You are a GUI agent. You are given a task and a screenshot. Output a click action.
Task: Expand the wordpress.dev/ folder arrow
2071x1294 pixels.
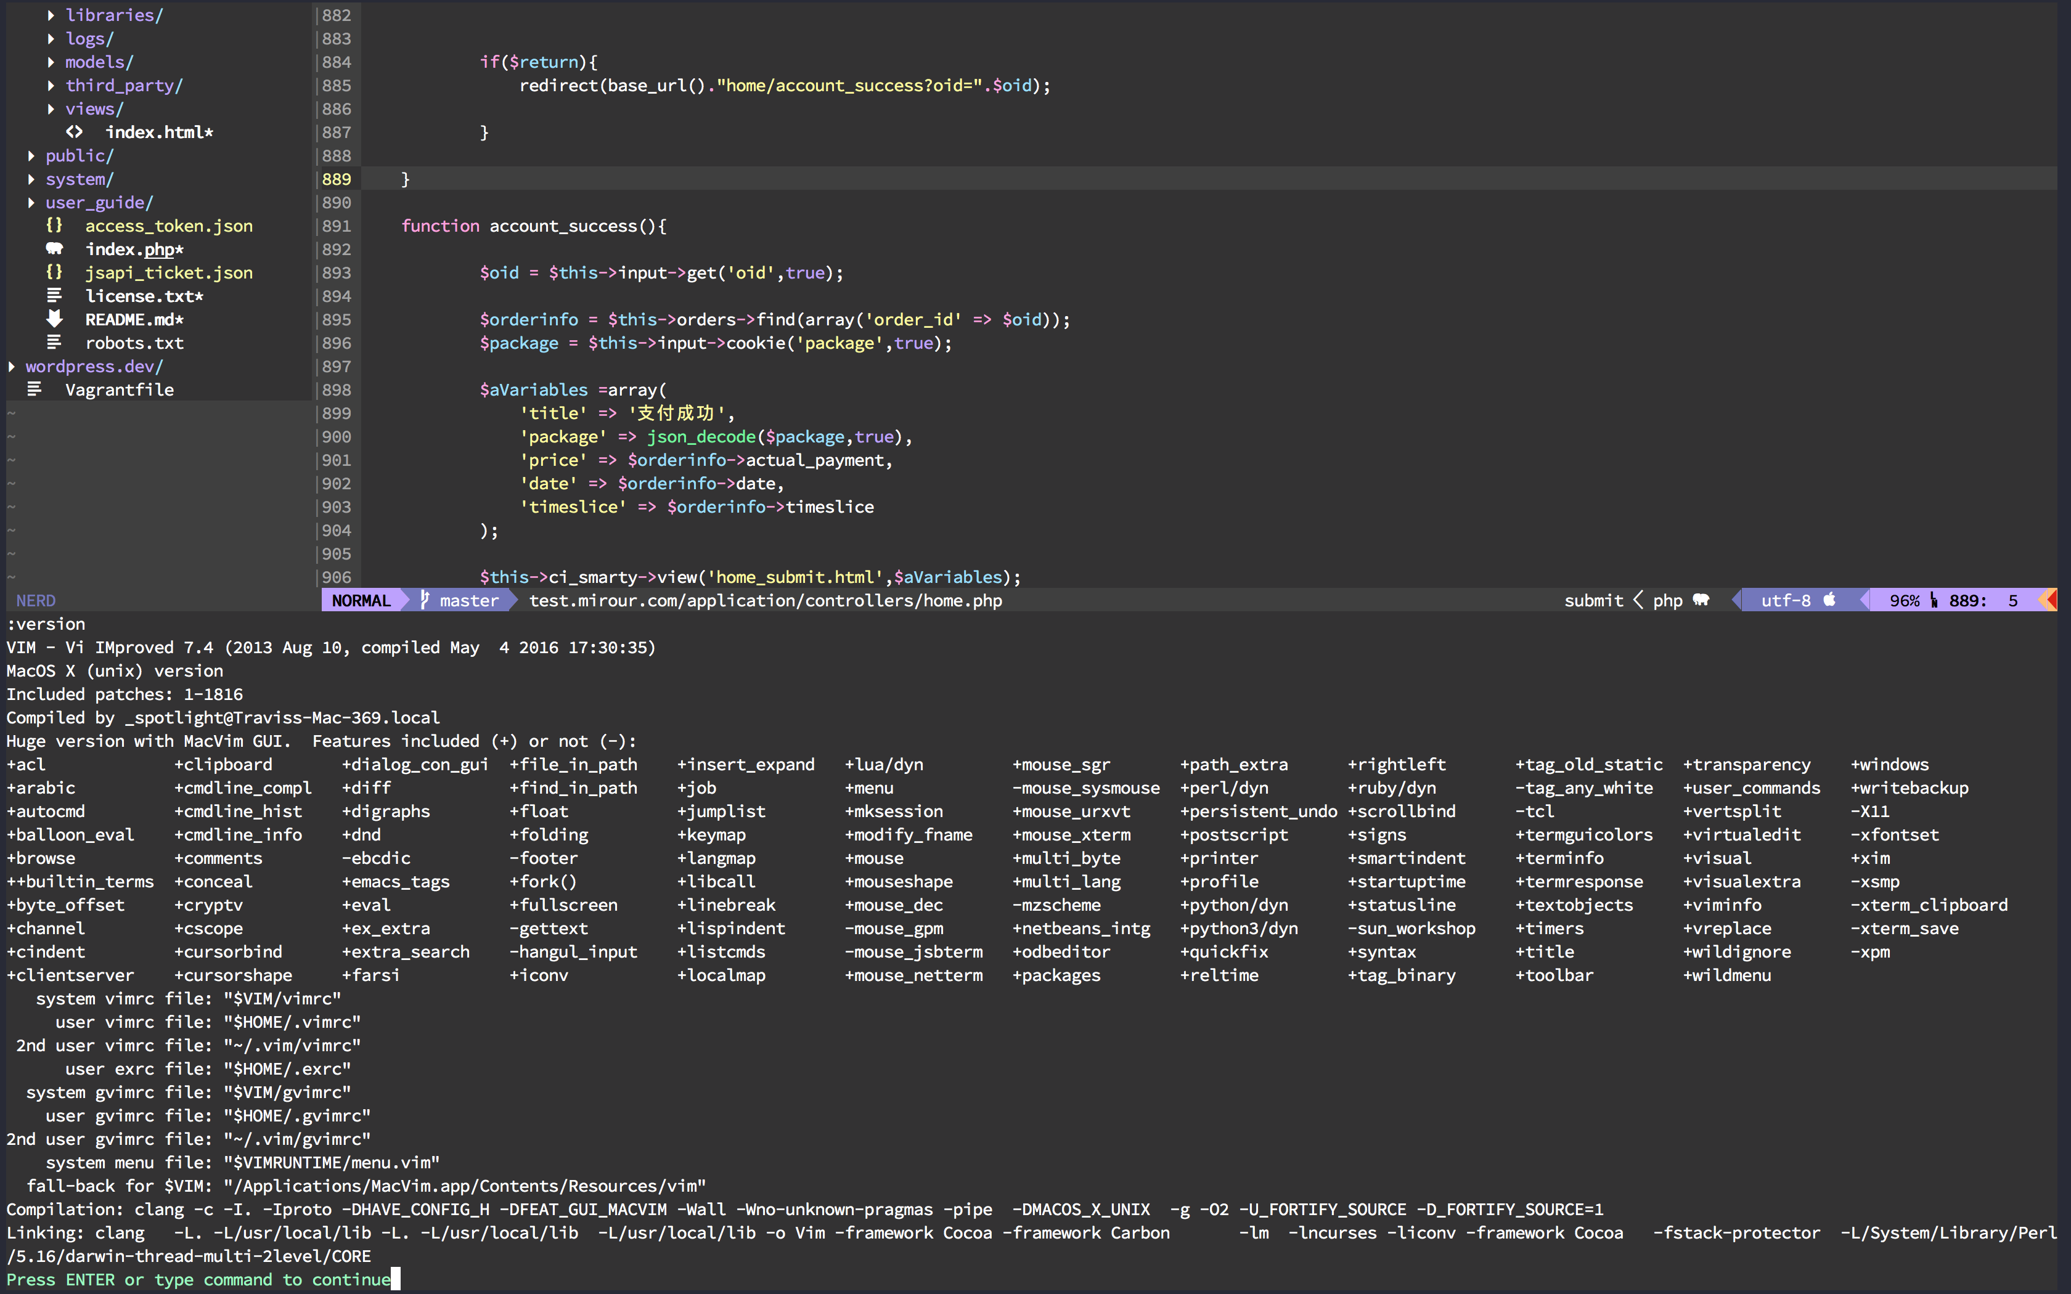12,366
